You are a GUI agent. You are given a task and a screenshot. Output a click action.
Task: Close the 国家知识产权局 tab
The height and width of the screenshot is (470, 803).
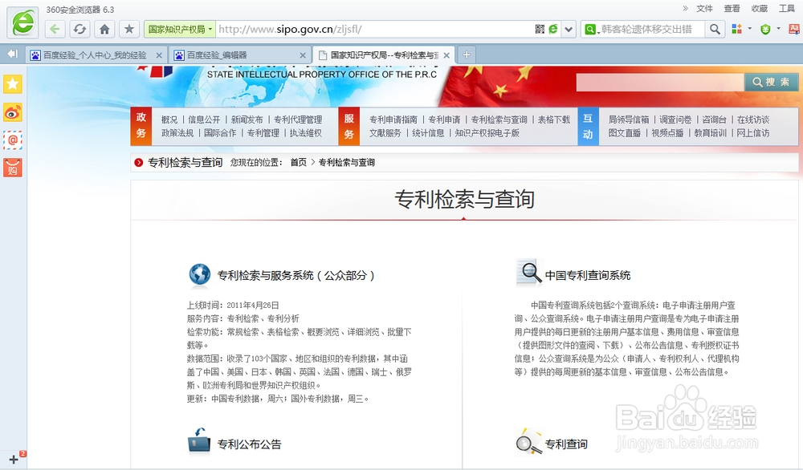(x=446, y=55)
